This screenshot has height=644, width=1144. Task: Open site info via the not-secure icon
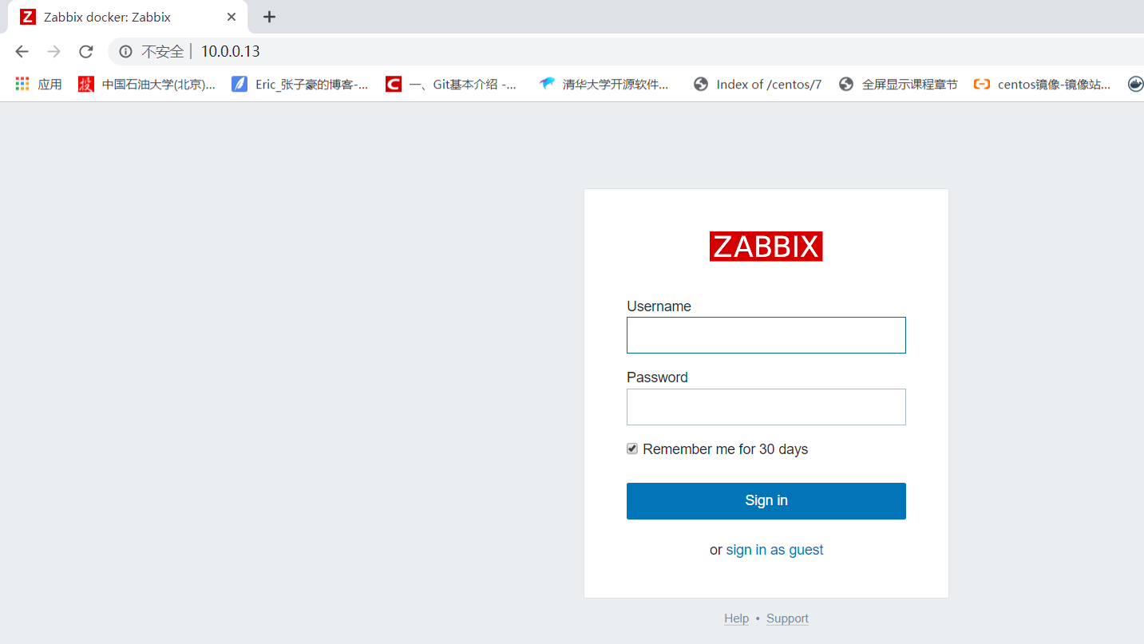(125, 52)
